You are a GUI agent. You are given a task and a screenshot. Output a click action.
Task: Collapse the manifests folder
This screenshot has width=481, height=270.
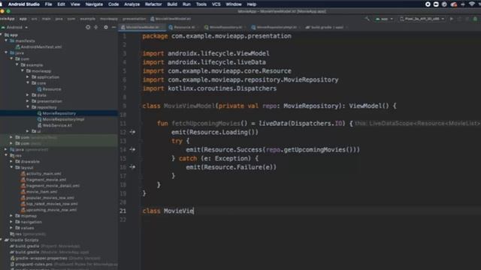coord(6,40)
